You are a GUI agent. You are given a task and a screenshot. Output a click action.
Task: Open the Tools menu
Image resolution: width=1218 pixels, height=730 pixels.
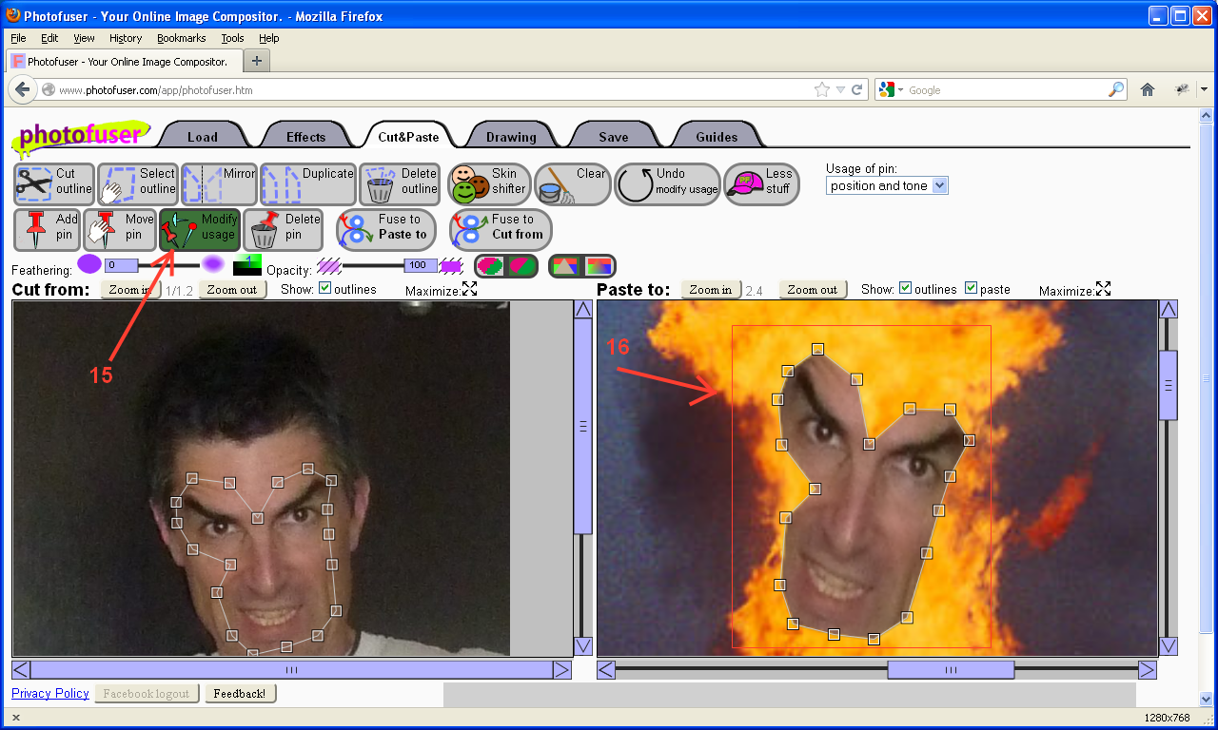[232, 38]
